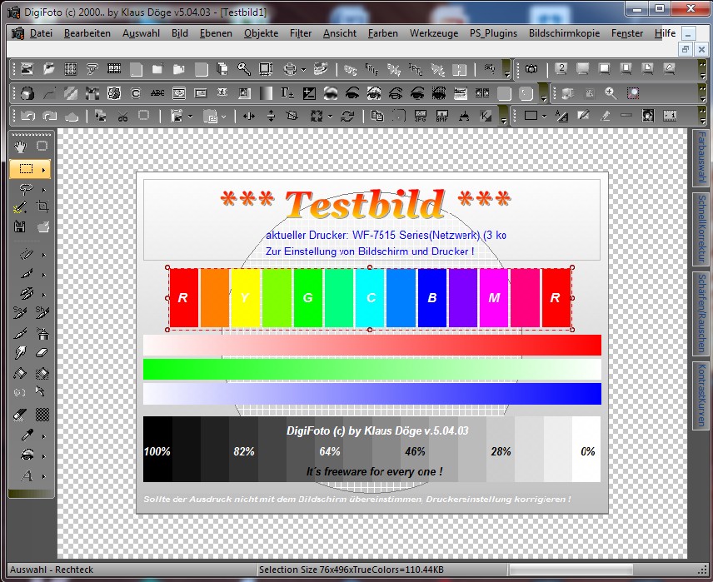
Task: Open rectangle shape dropdown in drawing toolbar
Action: [544, 117]
